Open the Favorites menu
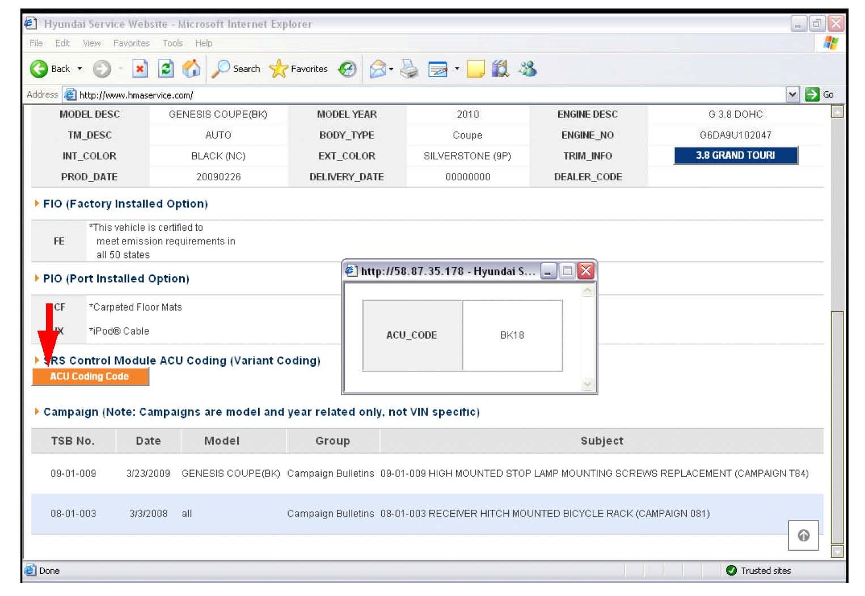Image resolution: width=865 pixels, height=596 pixels. click(x=131, y=43)
